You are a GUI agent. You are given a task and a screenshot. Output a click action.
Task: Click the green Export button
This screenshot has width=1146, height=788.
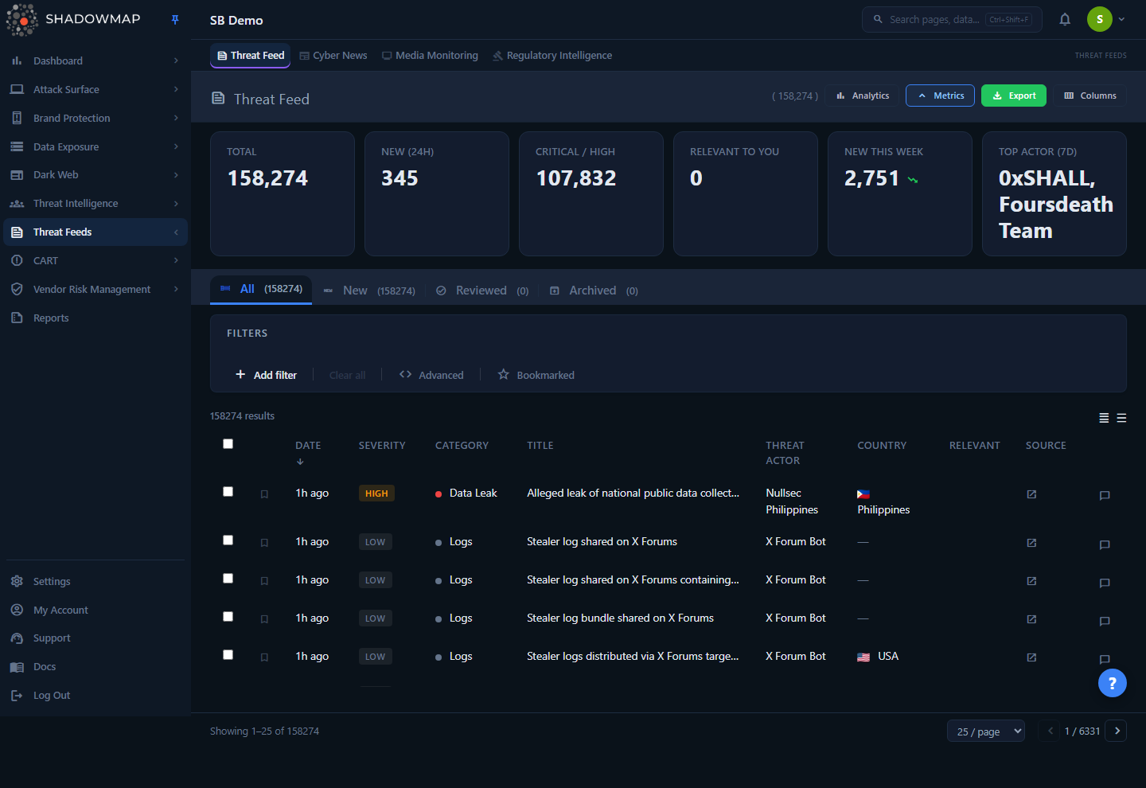pyautogui.click(x=1014, y=96)
